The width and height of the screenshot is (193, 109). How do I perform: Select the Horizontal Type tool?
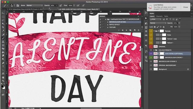pyautogui.click(x=3, y=67)
